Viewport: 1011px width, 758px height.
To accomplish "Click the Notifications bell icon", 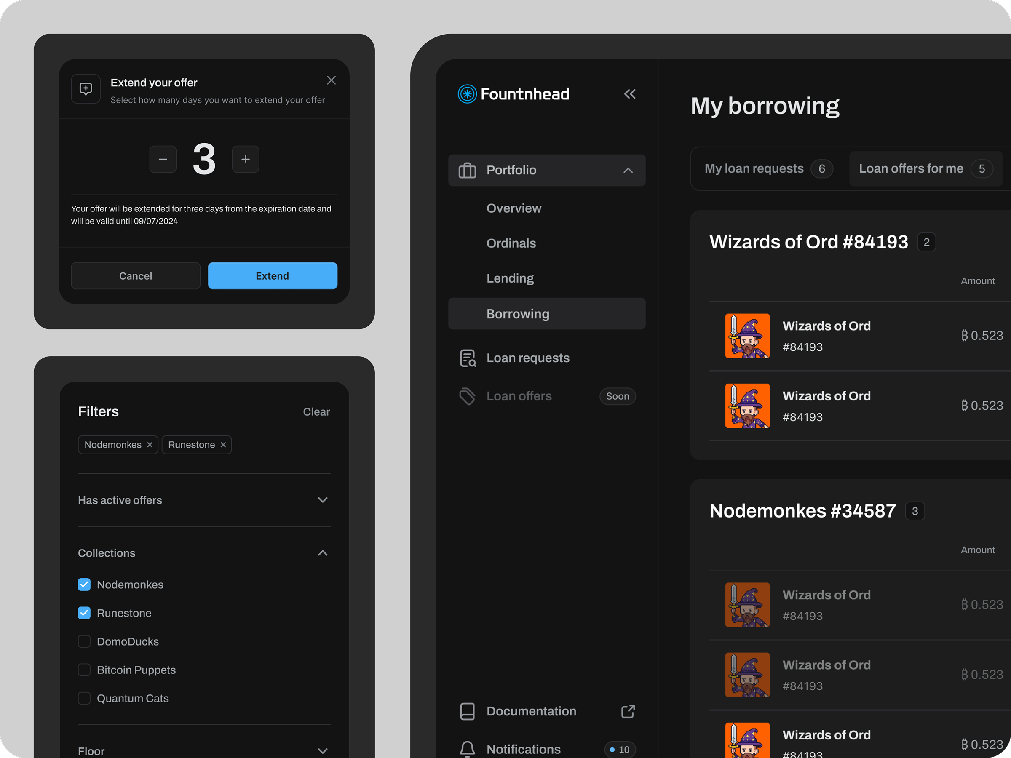I will tap(467, 748).
